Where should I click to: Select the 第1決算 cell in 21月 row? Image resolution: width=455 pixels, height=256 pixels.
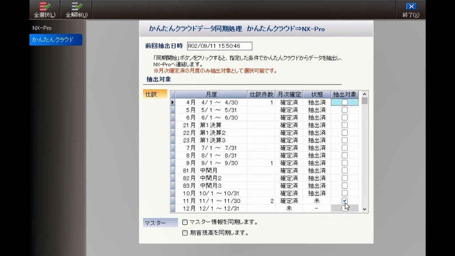pos(223,125)
